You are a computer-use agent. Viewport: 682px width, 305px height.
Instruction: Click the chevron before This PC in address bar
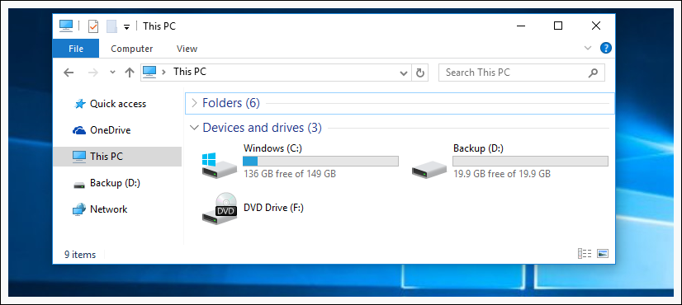pos(164,72)
